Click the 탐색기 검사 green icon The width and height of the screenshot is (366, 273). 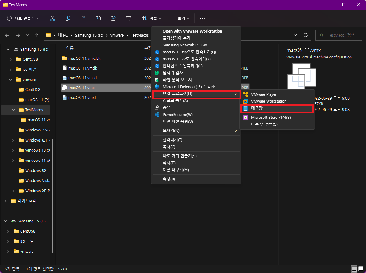[157, 73]
